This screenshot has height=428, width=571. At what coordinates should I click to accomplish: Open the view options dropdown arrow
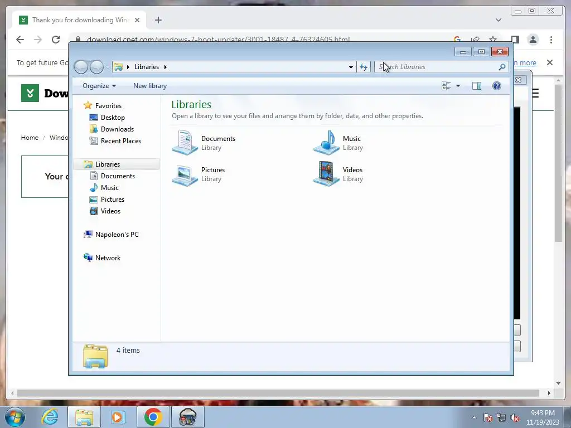tap(458, 86)
